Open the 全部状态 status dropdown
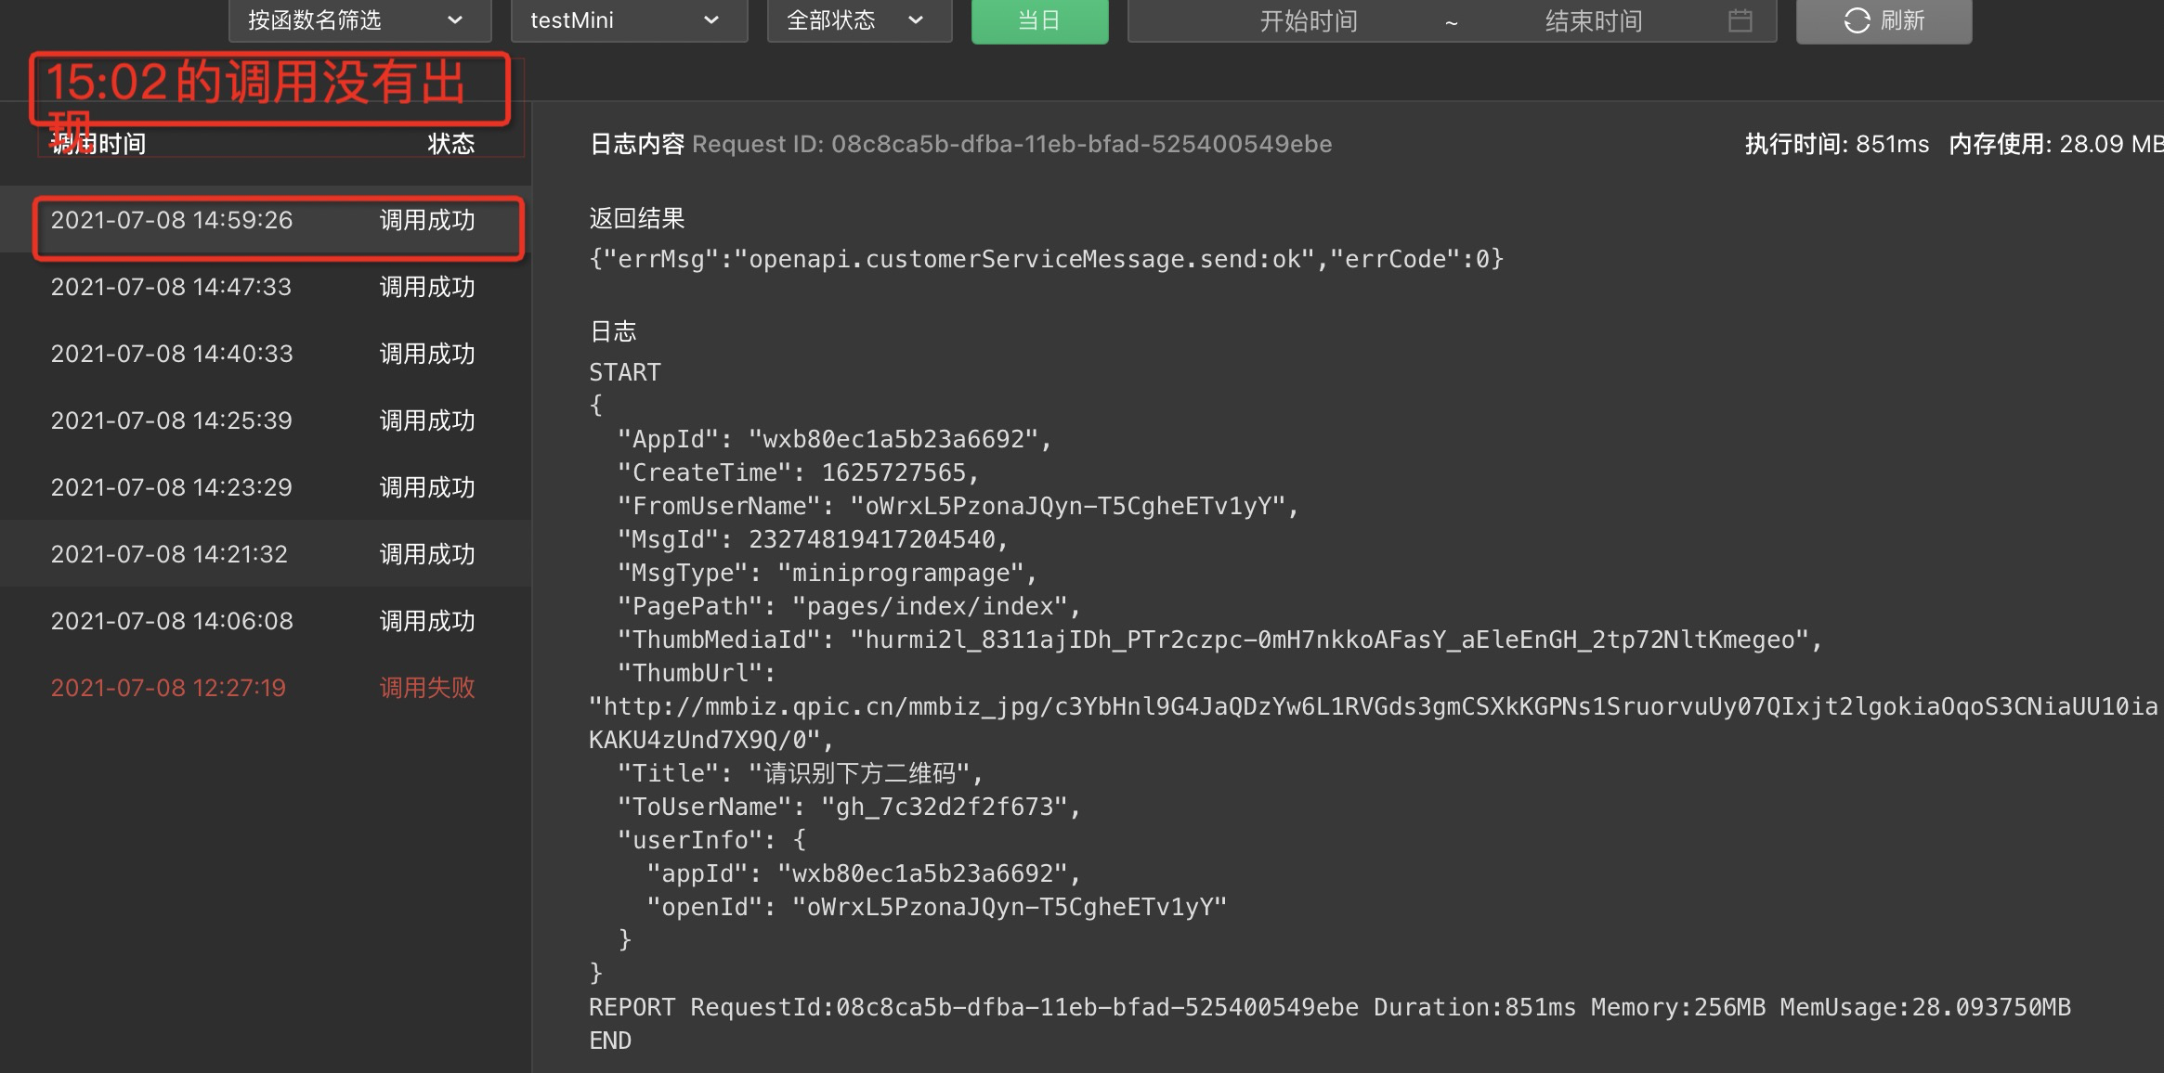 [859, 20]
